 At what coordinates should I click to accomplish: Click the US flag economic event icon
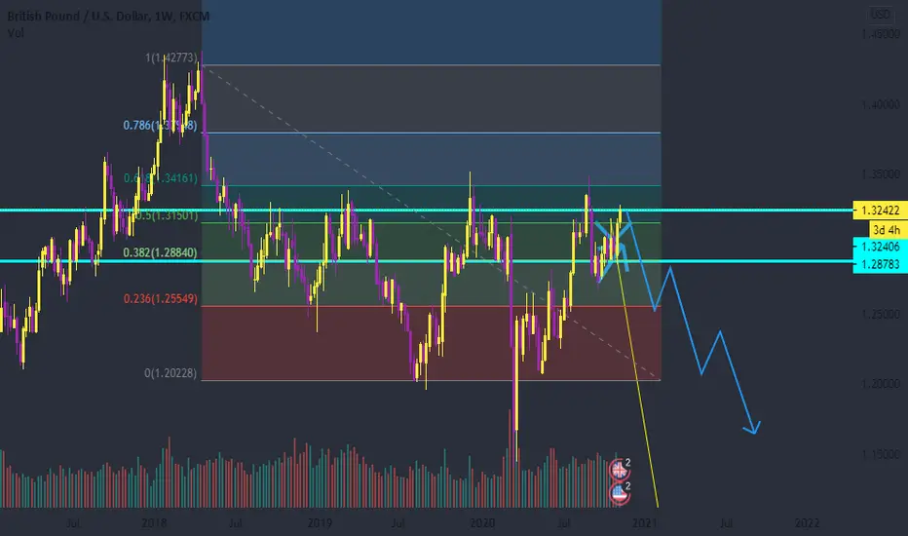(620, 494)
